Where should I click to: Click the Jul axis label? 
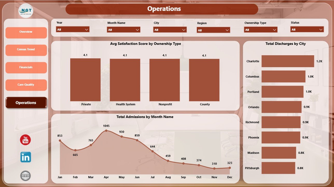(152, 177)
